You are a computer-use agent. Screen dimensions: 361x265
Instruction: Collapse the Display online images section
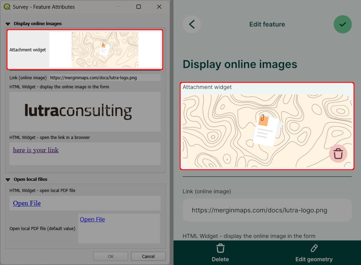click(x=8, y=23)
